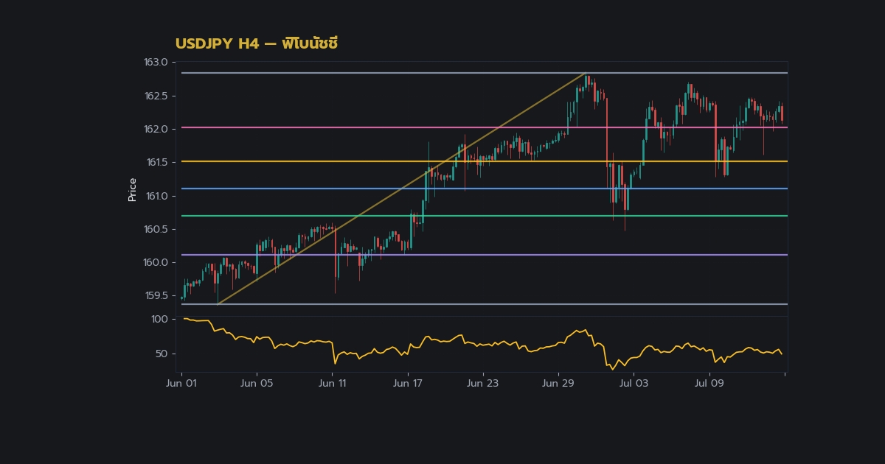Click the diagonal Fibonacci trend line

tap(402, 189)
